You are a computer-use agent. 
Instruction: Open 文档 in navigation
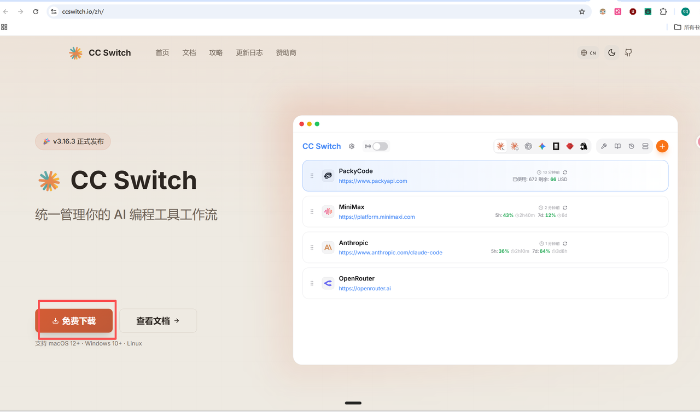(x=189, y=53)
